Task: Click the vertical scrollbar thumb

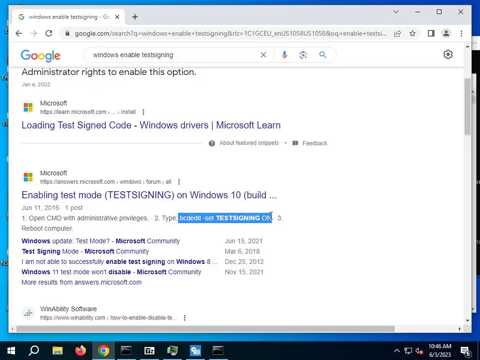Action: (467, 106)
